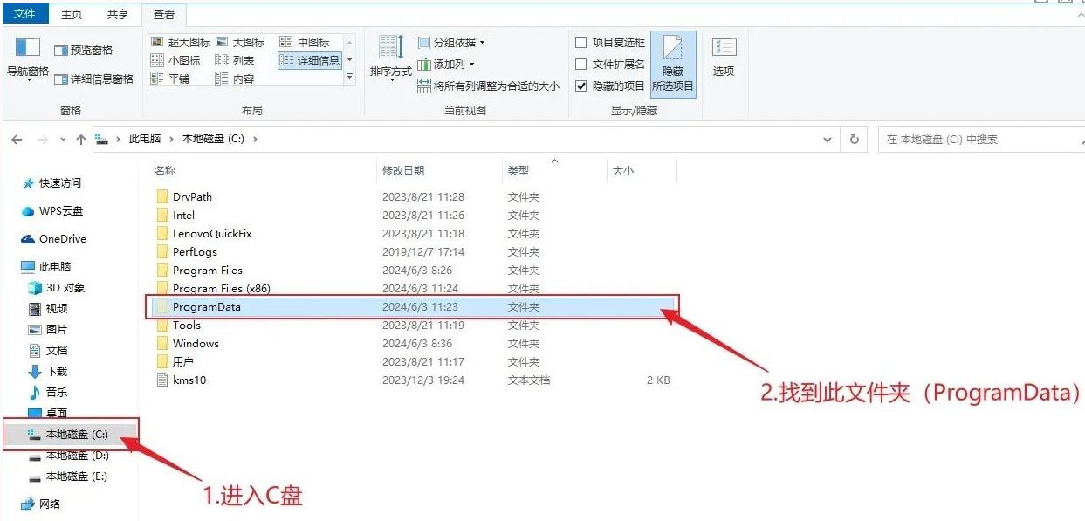This screenshot has height=521, width=1085.
Task: Switch to the 共享 ribbon tab
Action: click(x=118, y=15)
